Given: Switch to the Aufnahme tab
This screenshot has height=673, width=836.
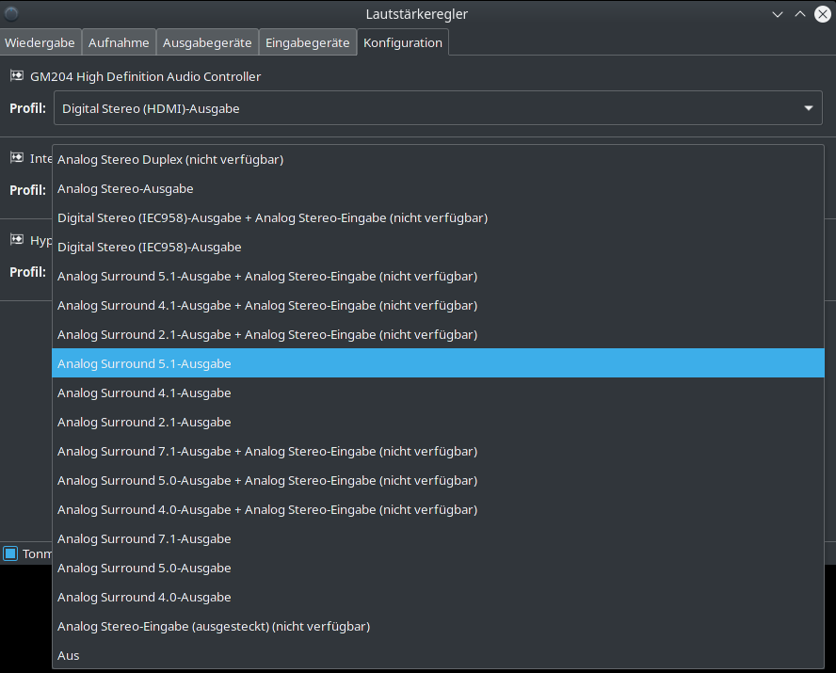Looking at the screenshot, I should coord(119,42).
